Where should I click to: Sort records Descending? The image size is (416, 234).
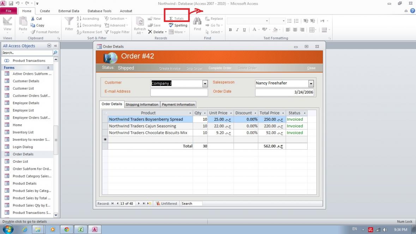(x=89, y=25)
